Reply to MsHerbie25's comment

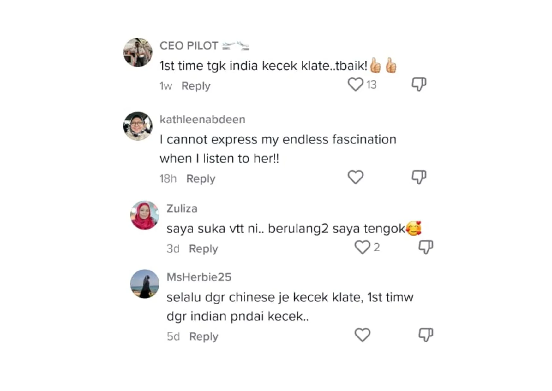click(204, 336)
